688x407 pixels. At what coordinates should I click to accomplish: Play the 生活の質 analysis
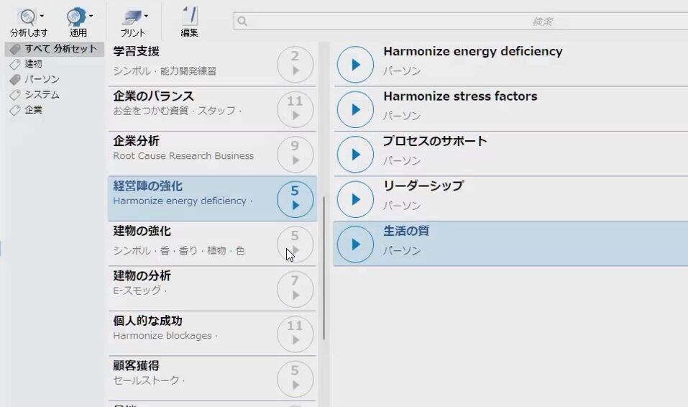coord(355,244)
